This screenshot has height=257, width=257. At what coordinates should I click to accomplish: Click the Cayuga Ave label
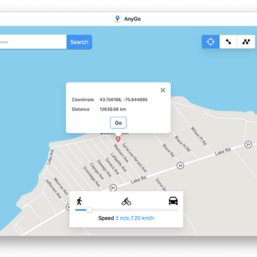pyautogui.click(x=96, y=171)
